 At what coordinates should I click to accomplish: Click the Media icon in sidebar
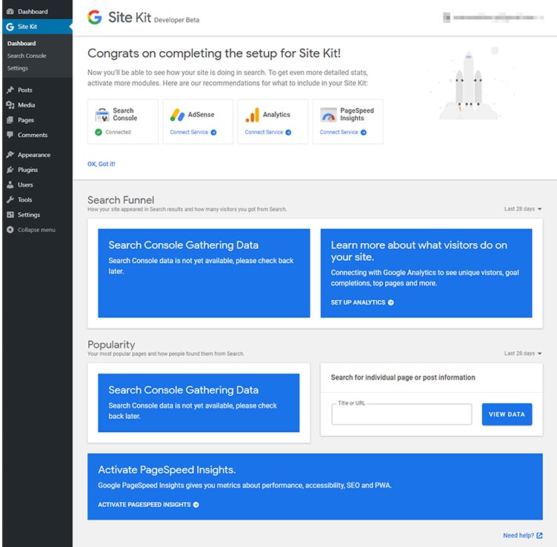(x=10, y=105)
